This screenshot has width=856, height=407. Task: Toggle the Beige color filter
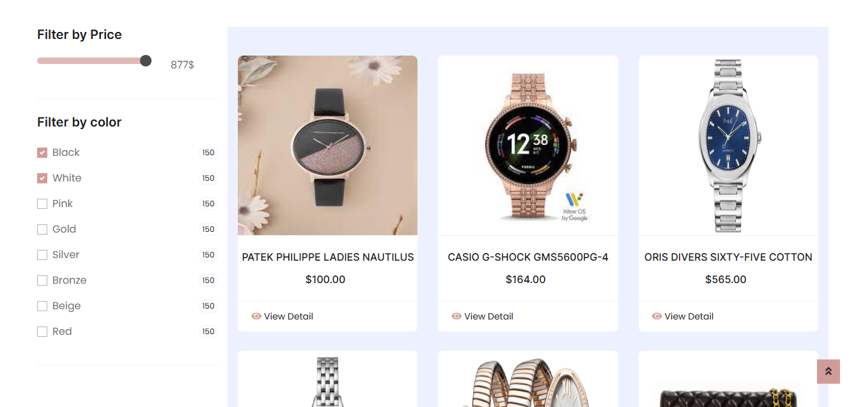tap(42, 306)
